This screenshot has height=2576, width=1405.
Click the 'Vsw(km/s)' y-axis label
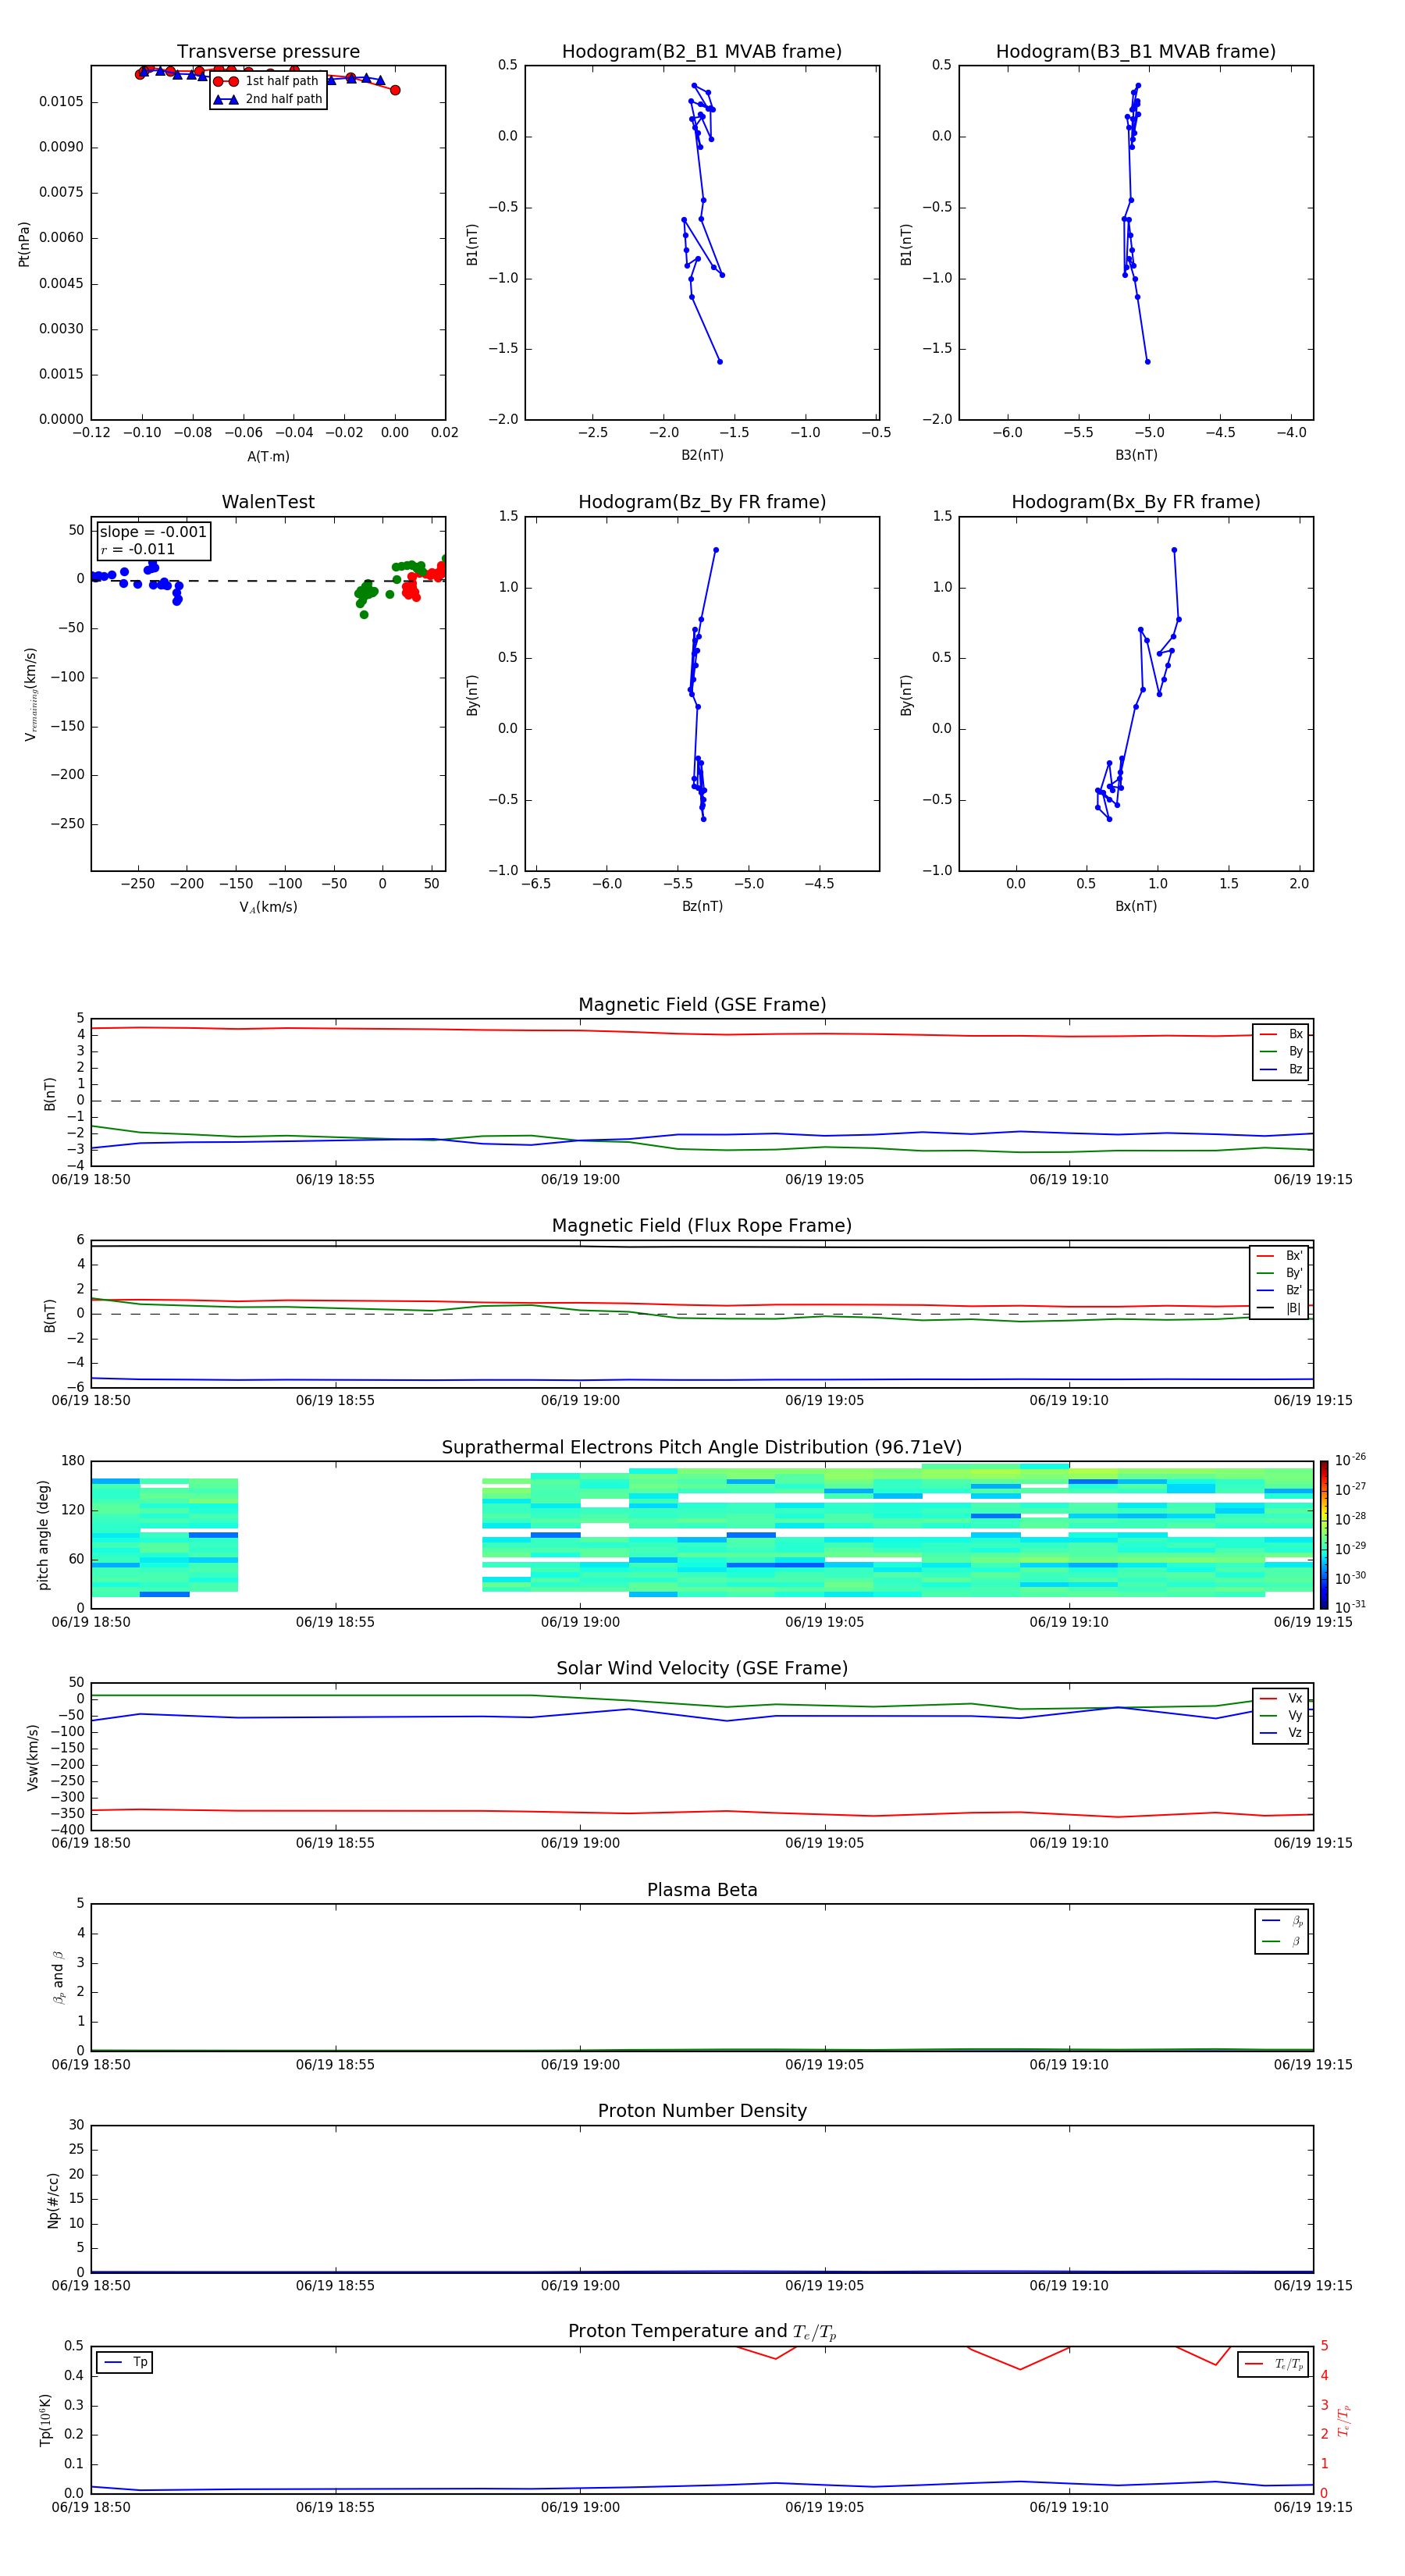[33, 1757]
